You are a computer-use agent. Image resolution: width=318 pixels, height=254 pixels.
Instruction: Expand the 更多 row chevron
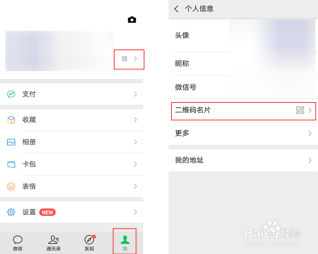310,133
